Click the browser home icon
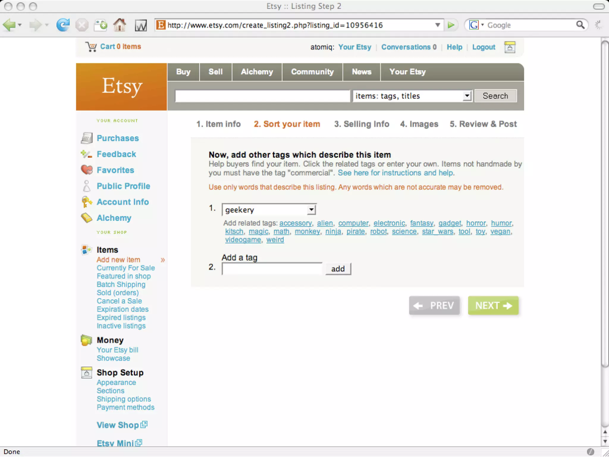609x457 pixels. [x=120, y=25]
